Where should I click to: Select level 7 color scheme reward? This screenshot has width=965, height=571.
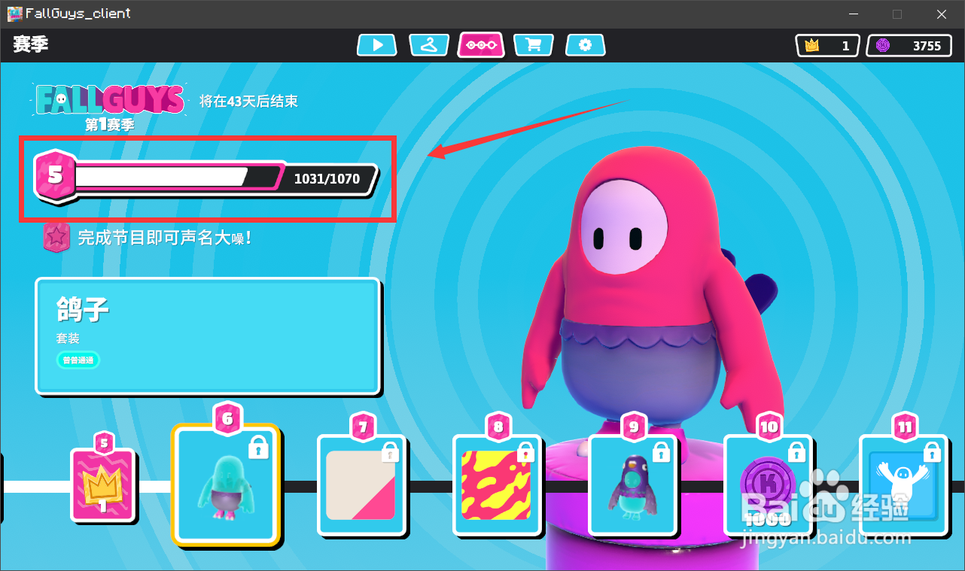coord(361,484)
